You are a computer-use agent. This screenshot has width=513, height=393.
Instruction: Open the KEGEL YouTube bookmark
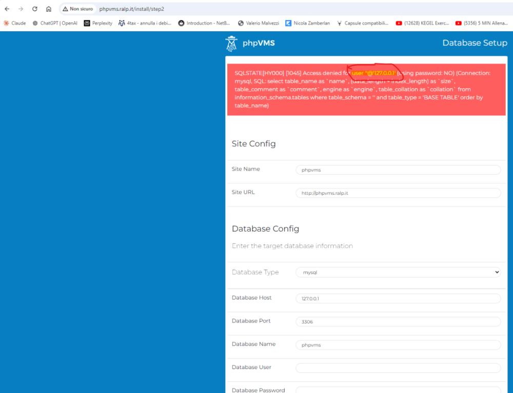[422, 23]
